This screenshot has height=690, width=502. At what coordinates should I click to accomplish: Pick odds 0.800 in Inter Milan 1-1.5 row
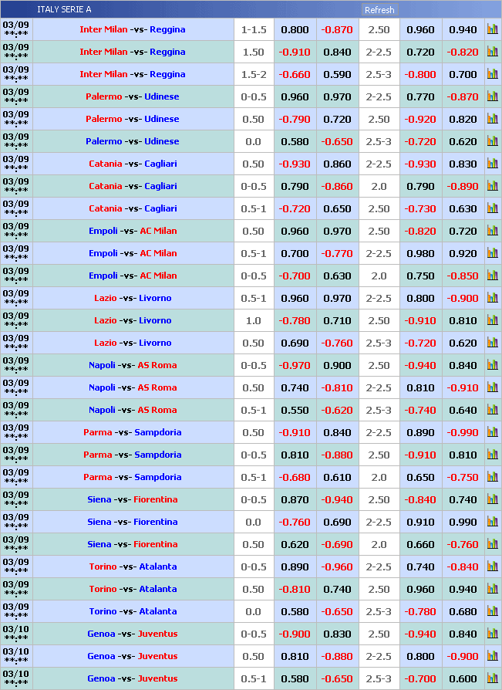tap(295, 29)
